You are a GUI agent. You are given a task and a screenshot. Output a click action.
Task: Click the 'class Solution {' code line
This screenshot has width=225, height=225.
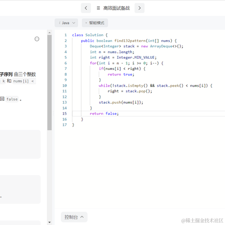pos(90,35)
